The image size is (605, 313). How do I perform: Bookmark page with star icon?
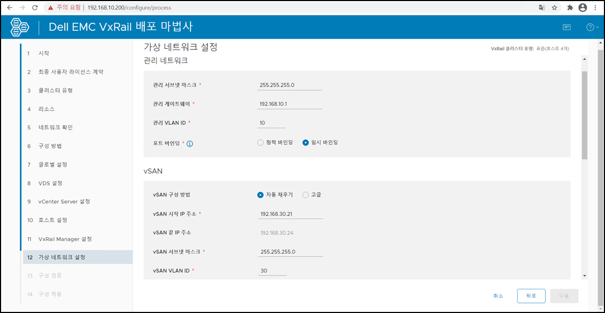coord(554,8)
